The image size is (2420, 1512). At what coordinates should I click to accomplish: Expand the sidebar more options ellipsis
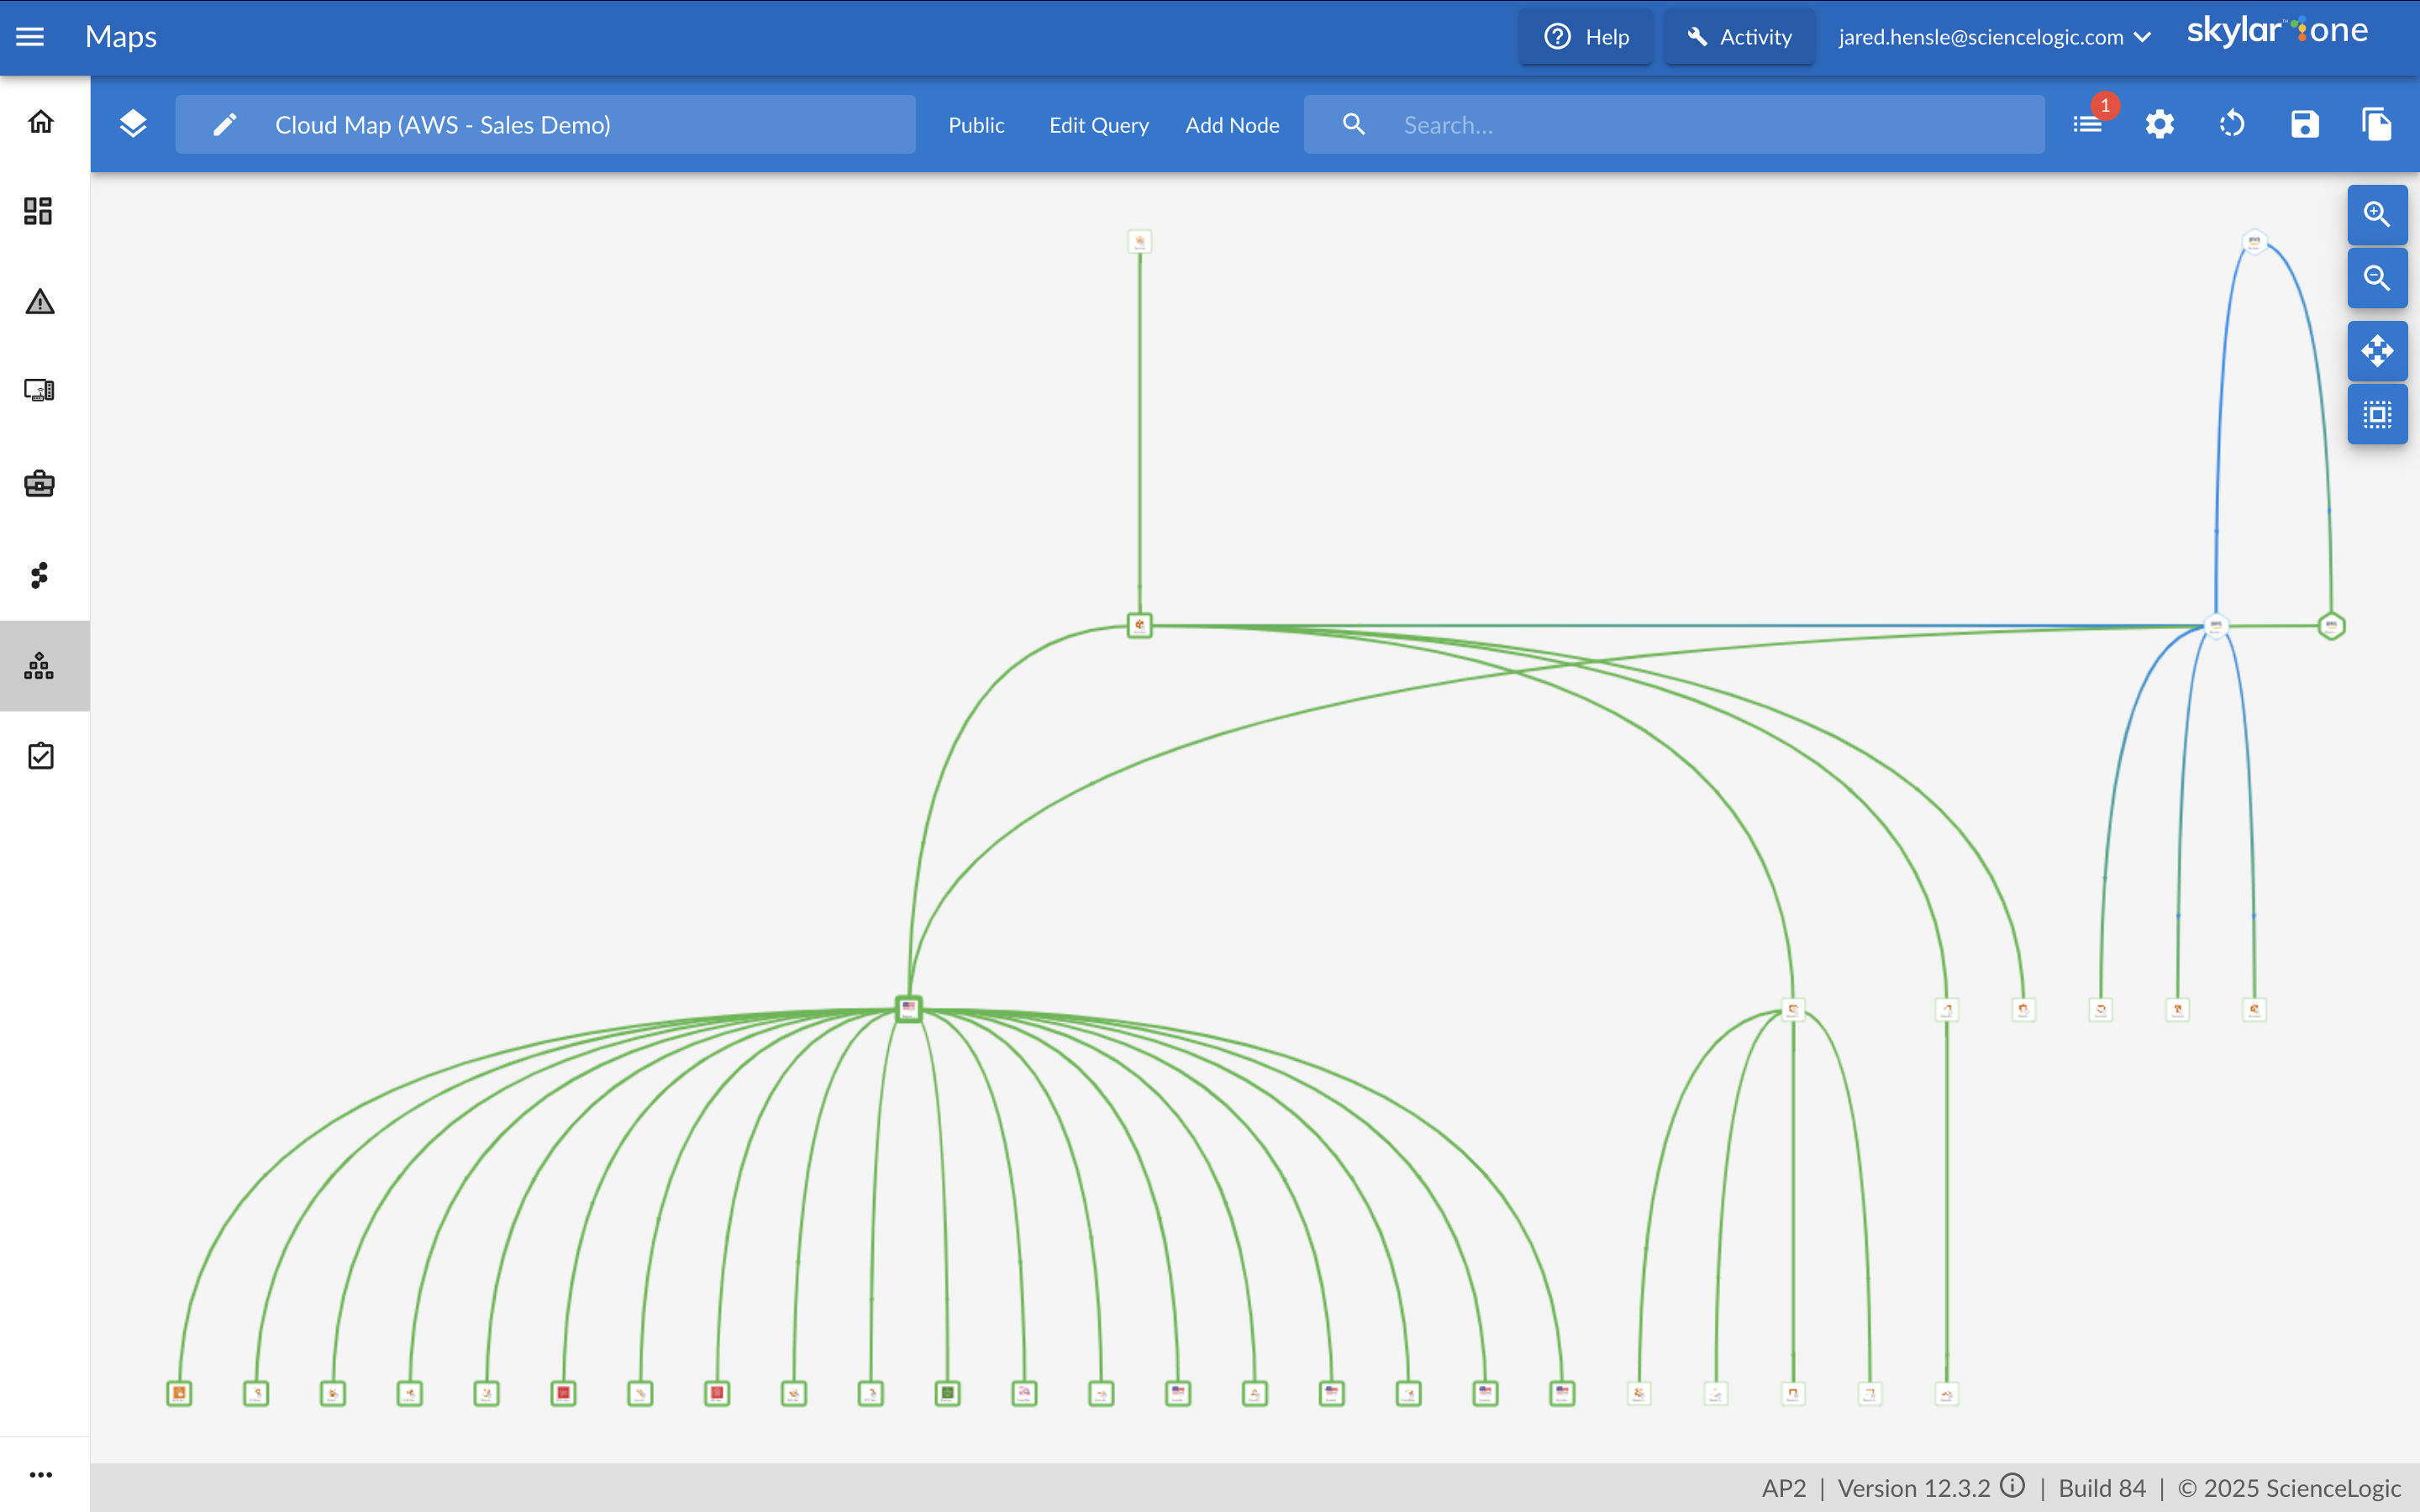coord(41,1474)
